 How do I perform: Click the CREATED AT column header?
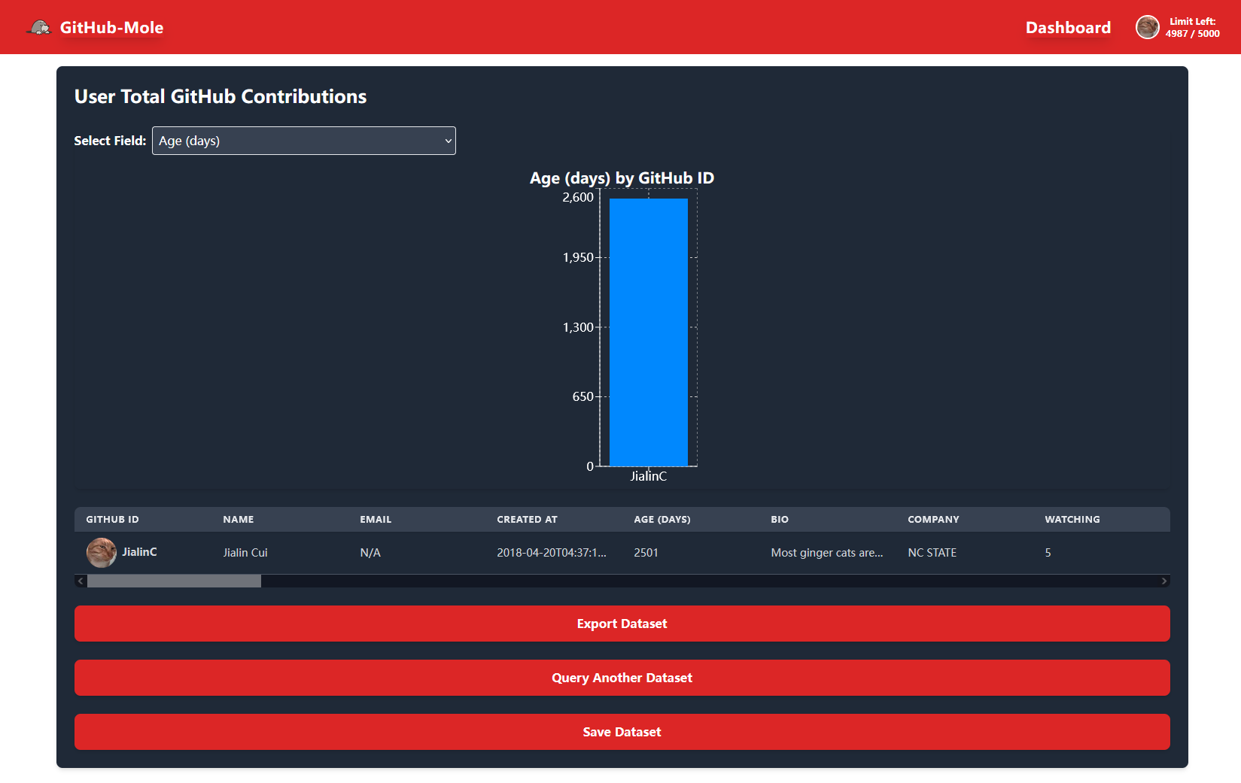point(527,520)
